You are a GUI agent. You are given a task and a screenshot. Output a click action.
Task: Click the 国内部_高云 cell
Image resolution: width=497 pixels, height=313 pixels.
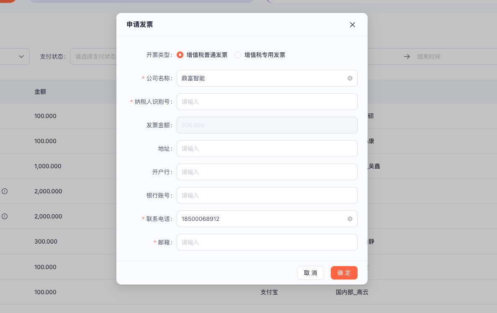[352, 292]
